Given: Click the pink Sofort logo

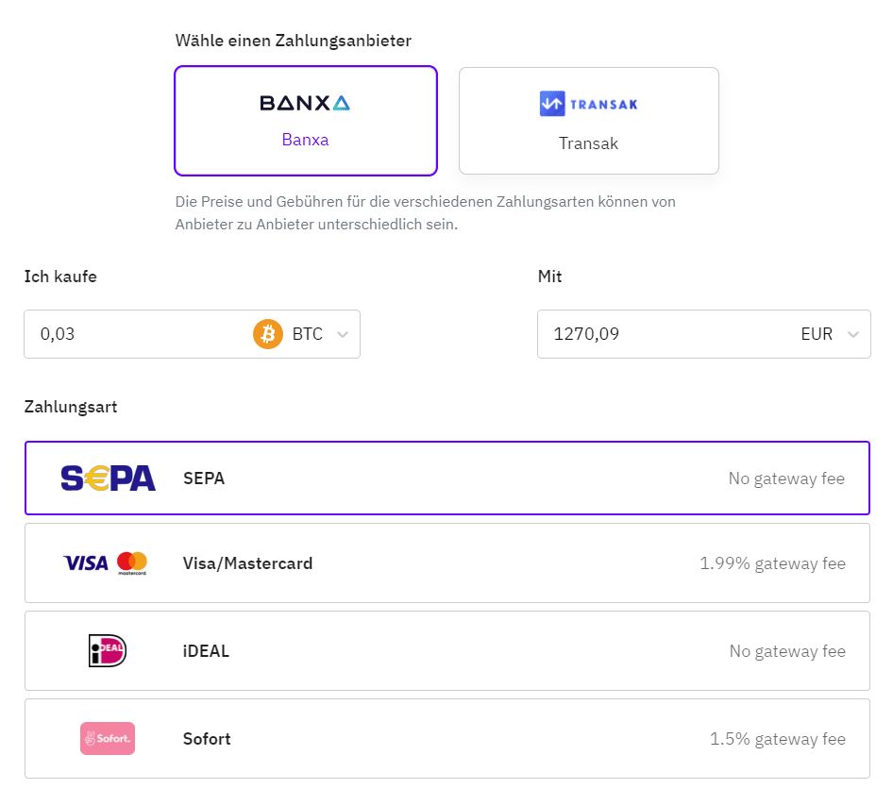Looking at the screenshot, I should coord(108,738).
